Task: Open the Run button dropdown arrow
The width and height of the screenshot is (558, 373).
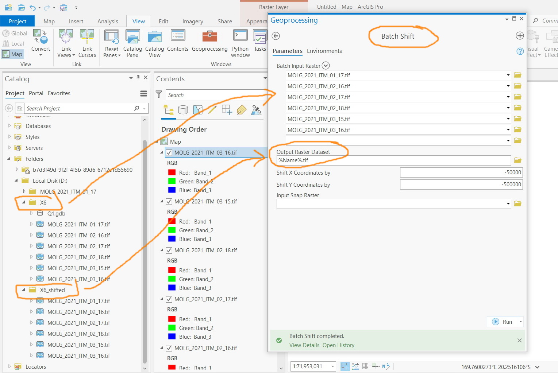Action: click(x=521, y=322)
